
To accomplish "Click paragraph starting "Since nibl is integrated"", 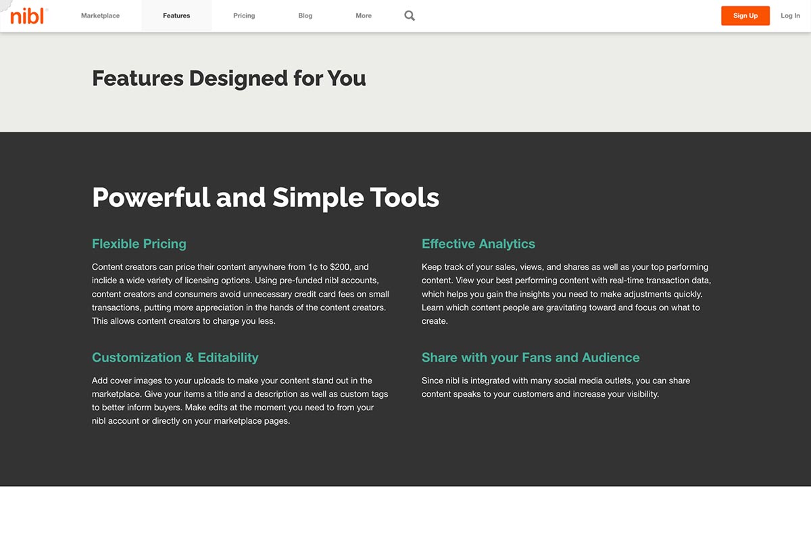I will click(x=556, y=387).
